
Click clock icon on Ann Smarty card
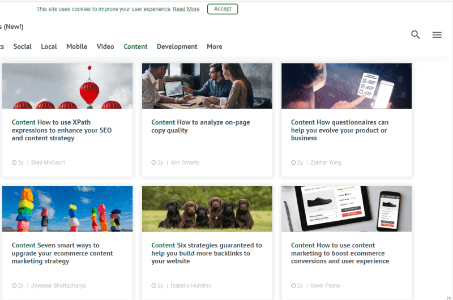[x=153, y=162]
